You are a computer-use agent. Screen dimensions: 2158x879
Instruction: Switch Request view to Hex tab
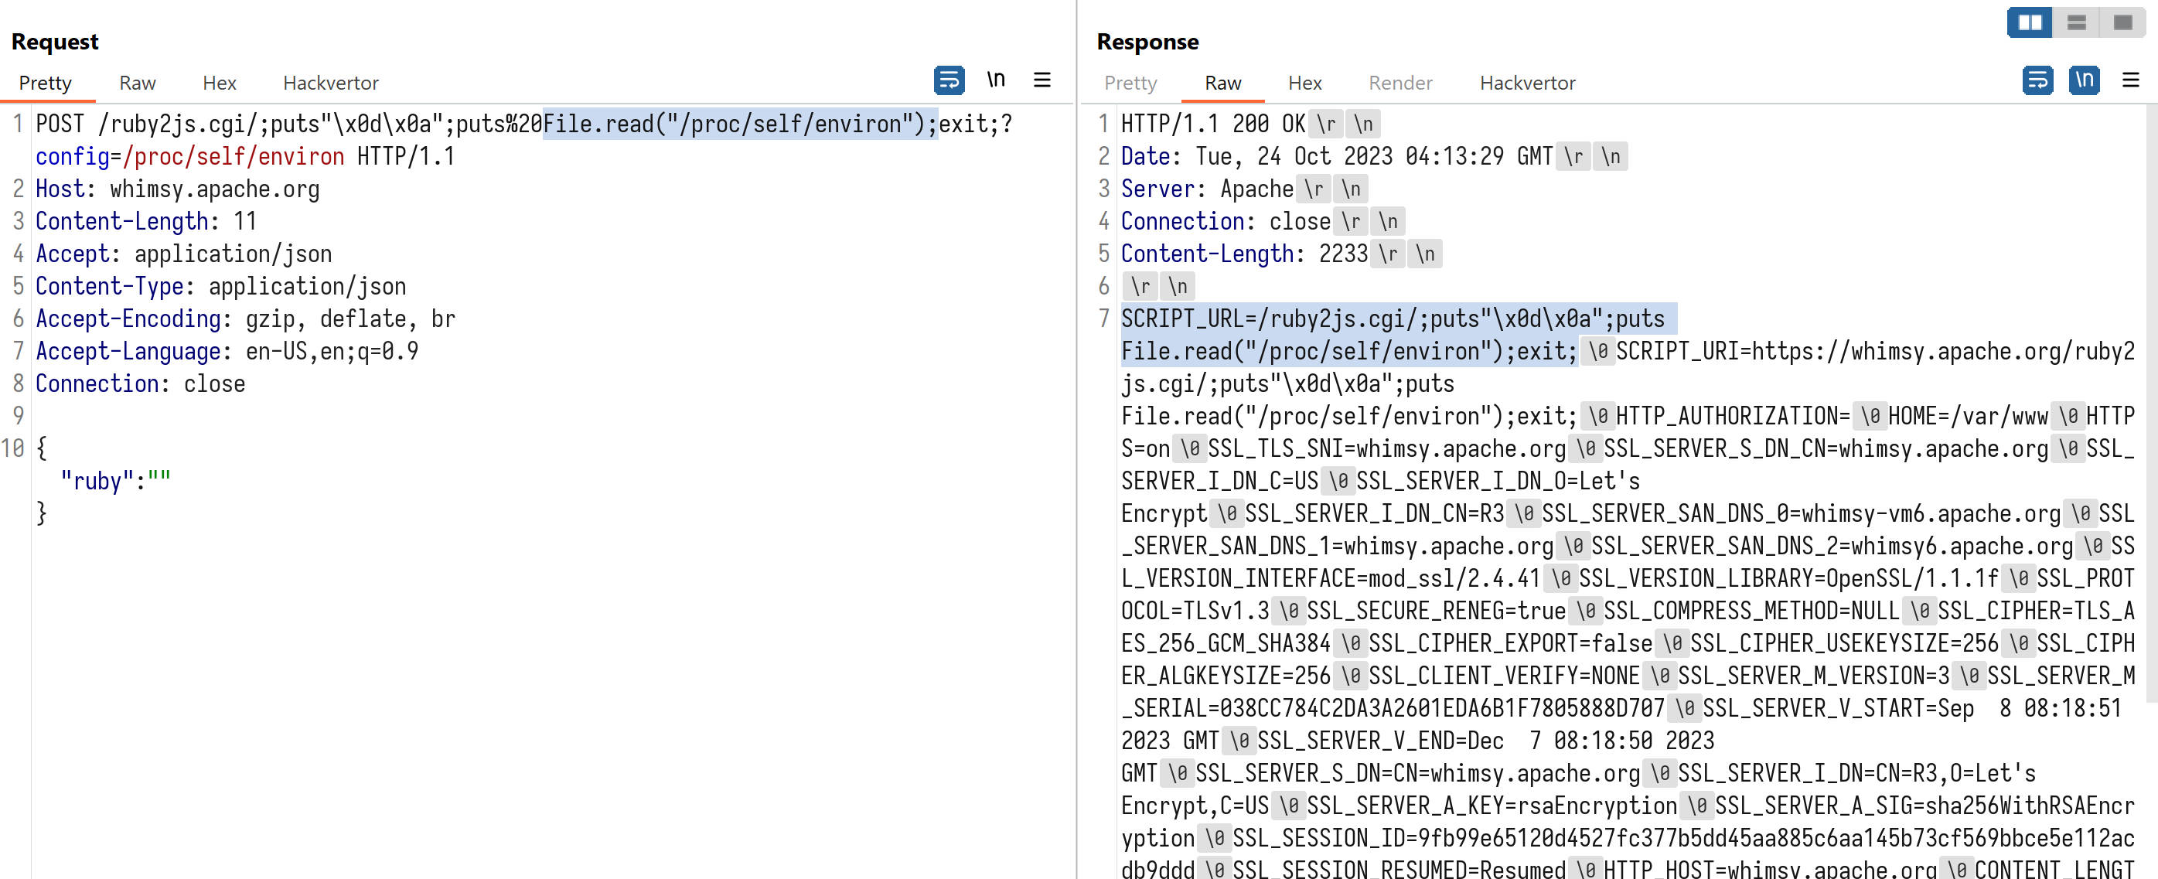click(220, 83)
